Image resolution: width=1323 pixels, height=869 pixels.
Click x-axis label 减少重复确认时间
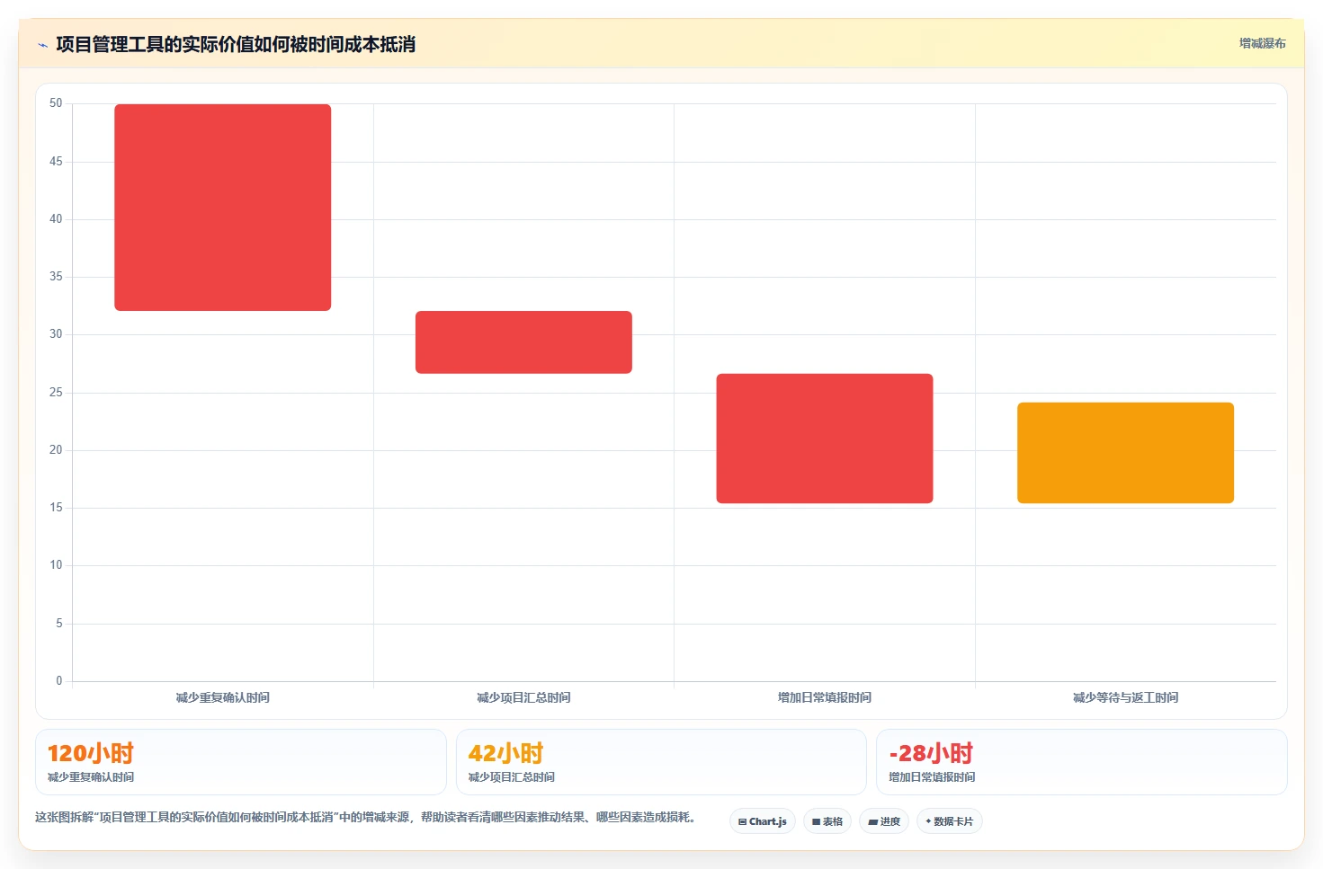(x=223, y=697)
